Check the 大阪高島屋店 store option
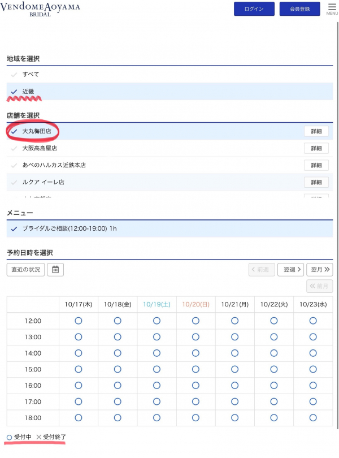Viewport: 339px width, 458px height. tap(40, 148)
